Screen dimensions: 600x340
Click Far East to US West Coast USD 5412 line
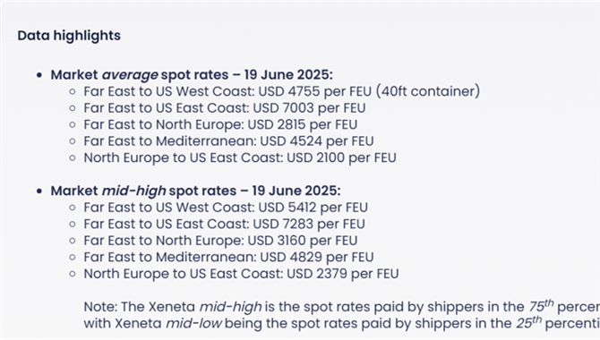coord(226,208)
